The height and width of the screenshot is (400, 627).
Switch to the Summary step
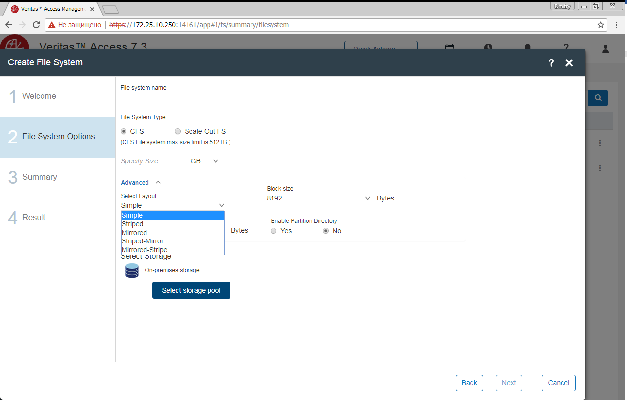[x=40, y=177]
